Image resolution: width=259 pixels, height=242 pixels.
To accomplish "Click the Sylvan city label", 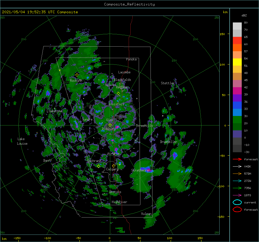I will point(110,85).
